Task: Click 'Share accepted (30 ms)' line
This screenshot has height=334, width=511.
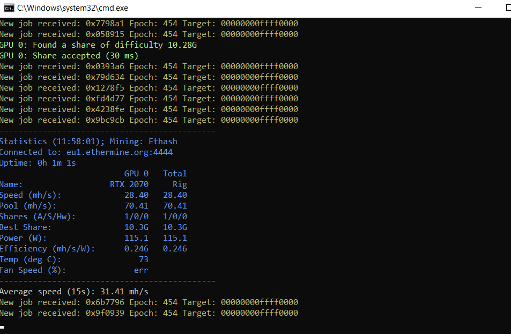Action: (x=69, y=56)
